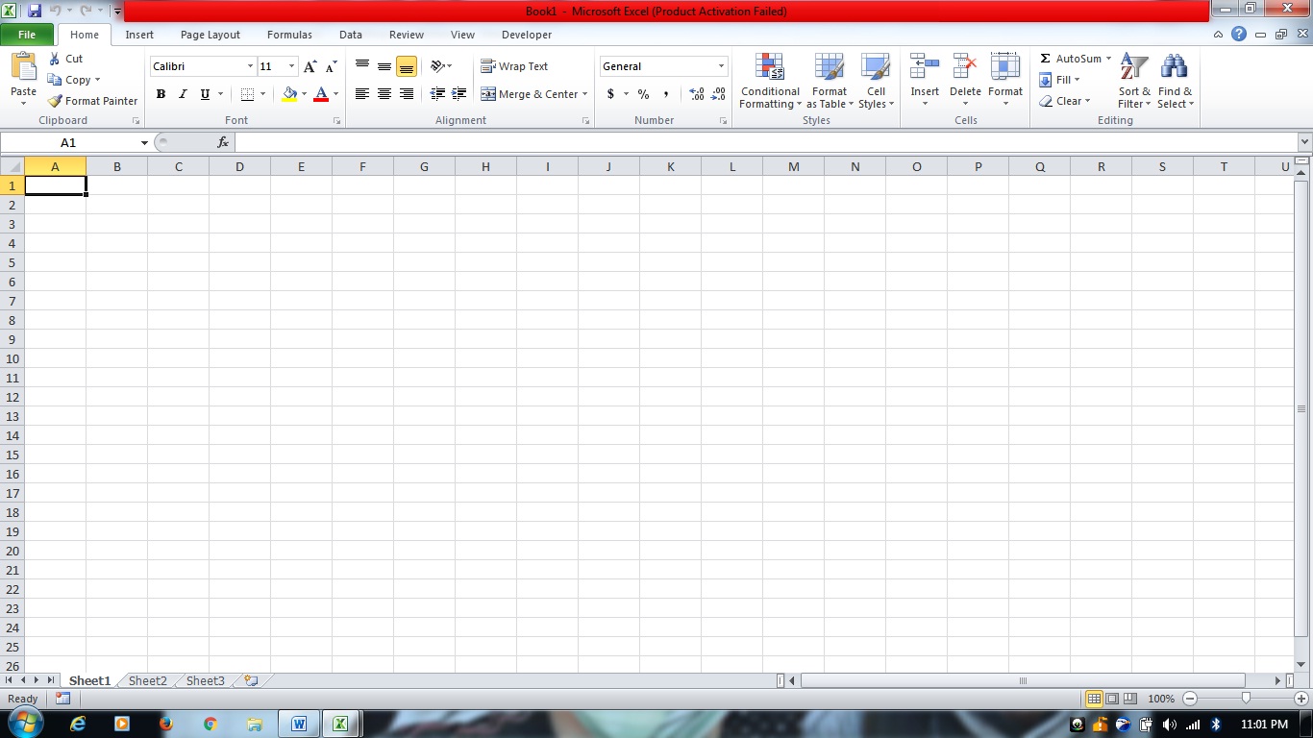The width and height of the screenshot is (1313, 738).
Task: Toggle Bottom Align
Action: coord(407,66)
